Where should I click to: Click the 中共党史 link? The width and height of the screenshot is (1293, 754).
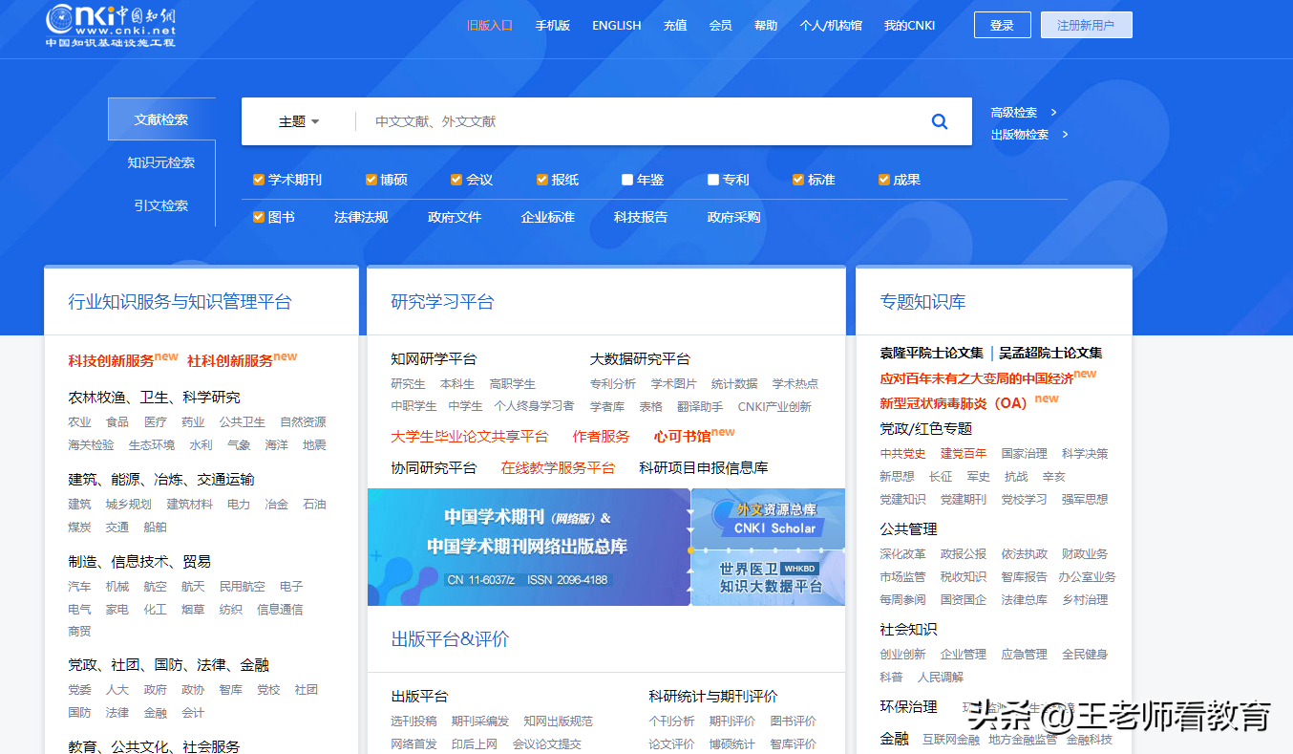903,453
